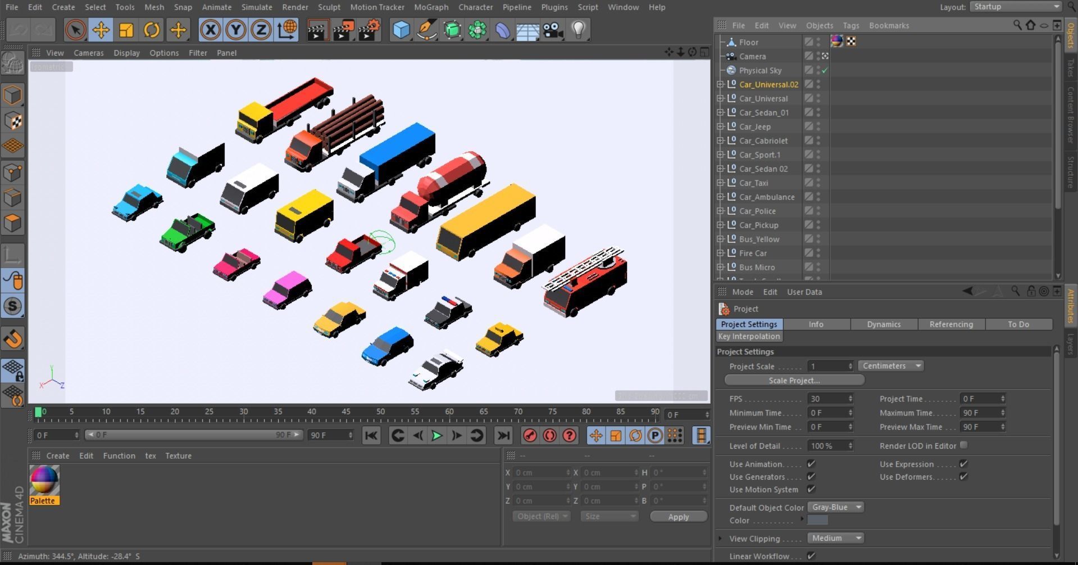Open Default Object Color Gray-Blue dropdown
The height and width of the screenshot is (565, 1078).
(x=836, y=507)
